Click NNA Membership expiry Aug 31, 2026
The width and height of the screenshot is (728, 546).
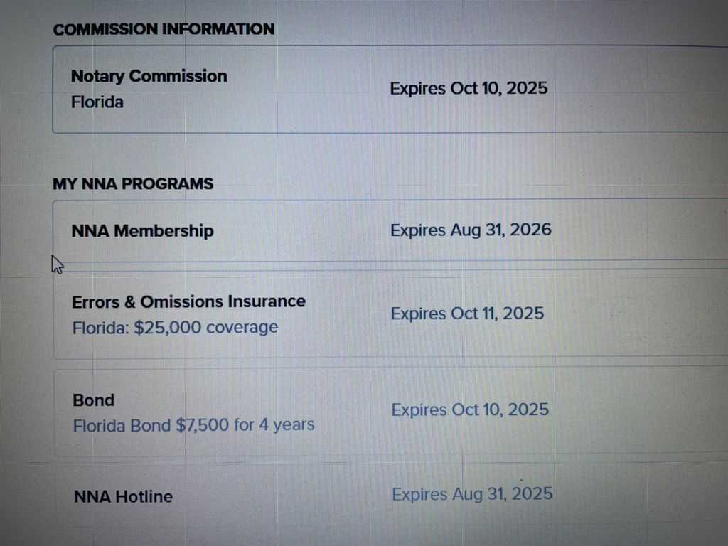471,230
